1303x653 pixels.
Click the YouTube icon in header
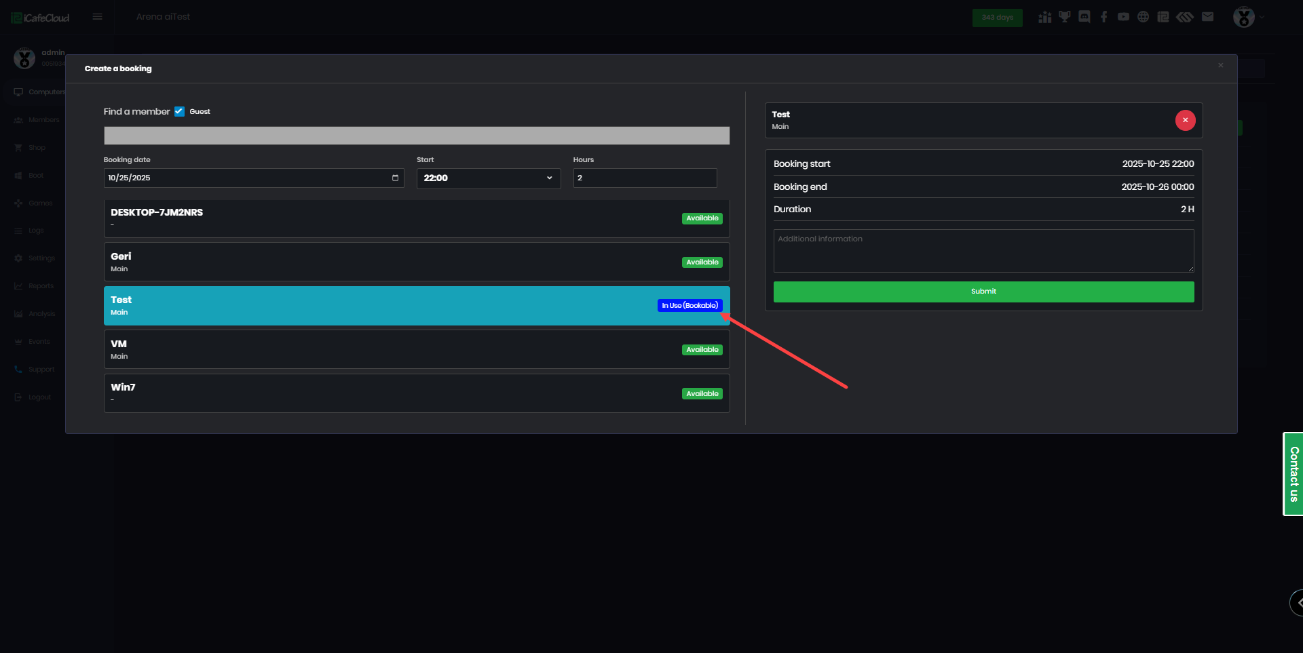(1124, 17)
